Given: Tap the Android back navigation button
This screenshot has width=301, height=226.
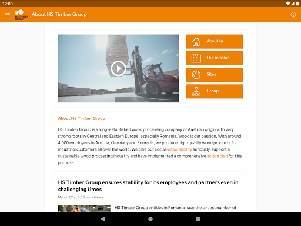Looking at the screenshot, I should (x=103, y=219).
